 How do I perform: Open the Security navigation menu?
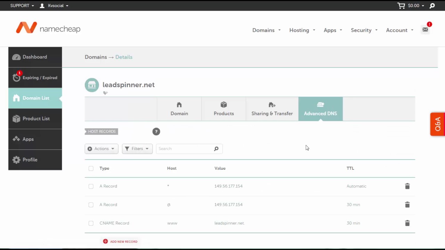pyautogui.click(x=364, y=30)
